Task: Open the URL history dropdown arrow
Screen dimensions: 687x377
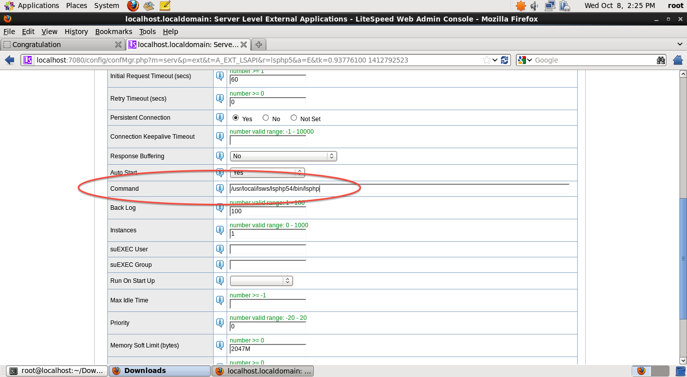Action: (495, 60)
